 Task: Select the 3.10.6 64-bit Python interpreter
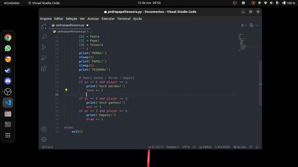[x=222, y=147]
